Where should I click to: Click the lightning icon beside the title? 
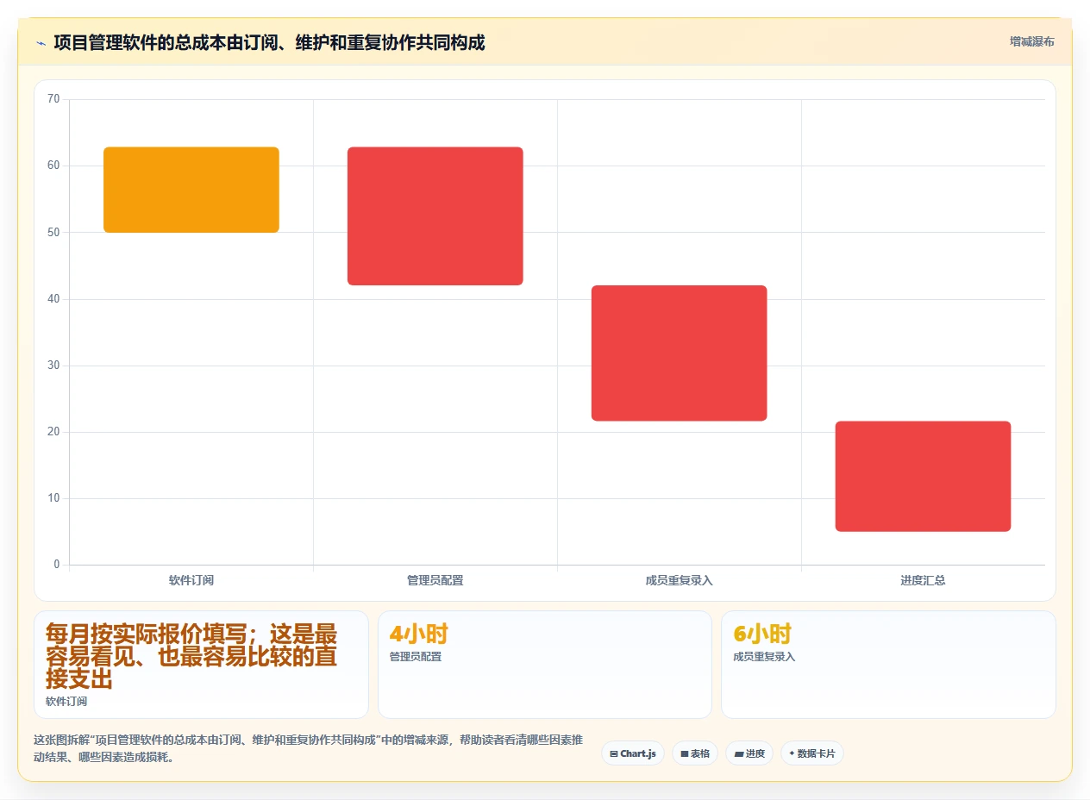pos(41,42)
